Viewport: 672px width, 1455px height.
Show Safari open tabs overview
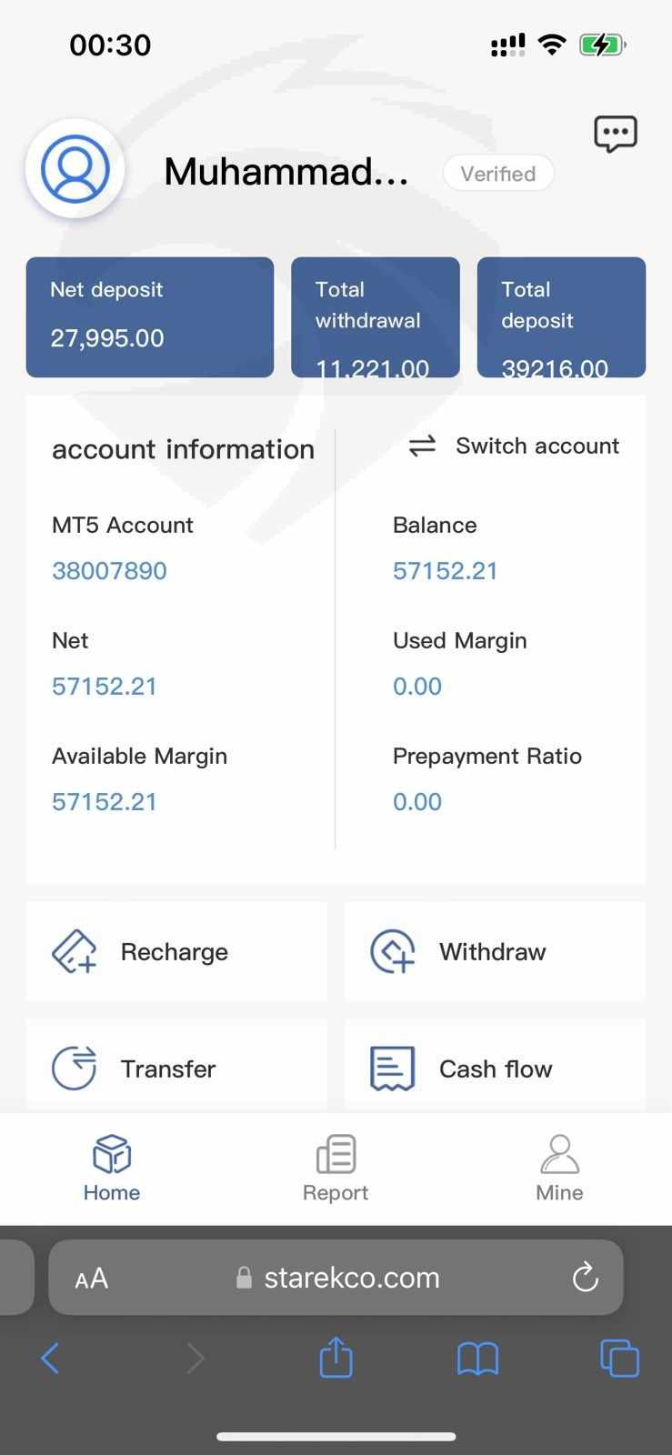coord(619,1359)
